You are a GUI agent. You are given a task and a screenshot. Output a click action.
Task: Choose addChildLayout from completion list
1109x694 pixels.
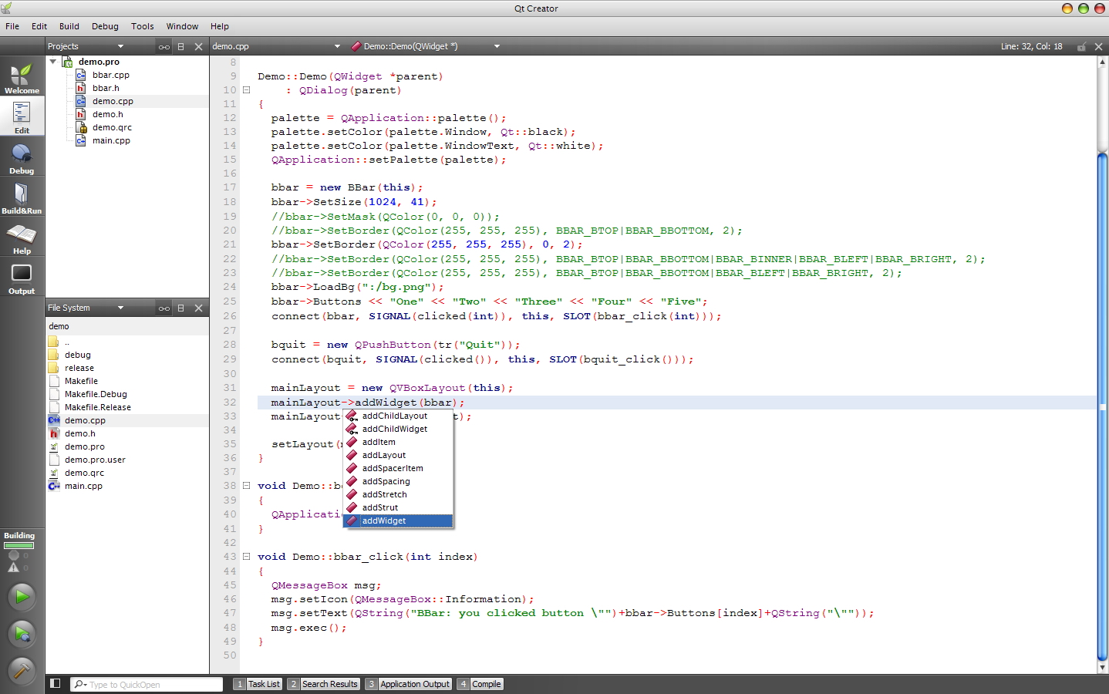[x=398, y=416]
